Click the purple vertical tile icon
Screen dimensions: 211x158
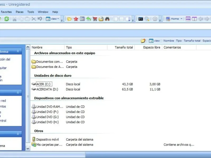194,19
